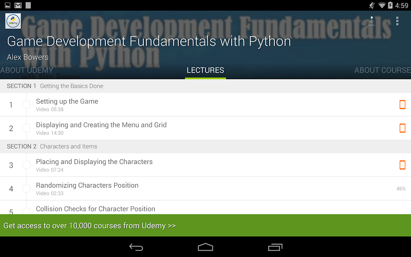
Task: Tap the Wi-Fi status icon
Action: coord(382,5)
